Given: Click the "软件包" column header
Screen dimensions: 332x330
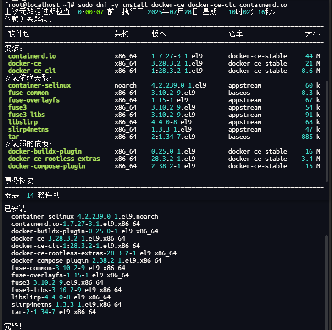Looking at the screenshot, I should pyautogui.click(x=19, y=34).
